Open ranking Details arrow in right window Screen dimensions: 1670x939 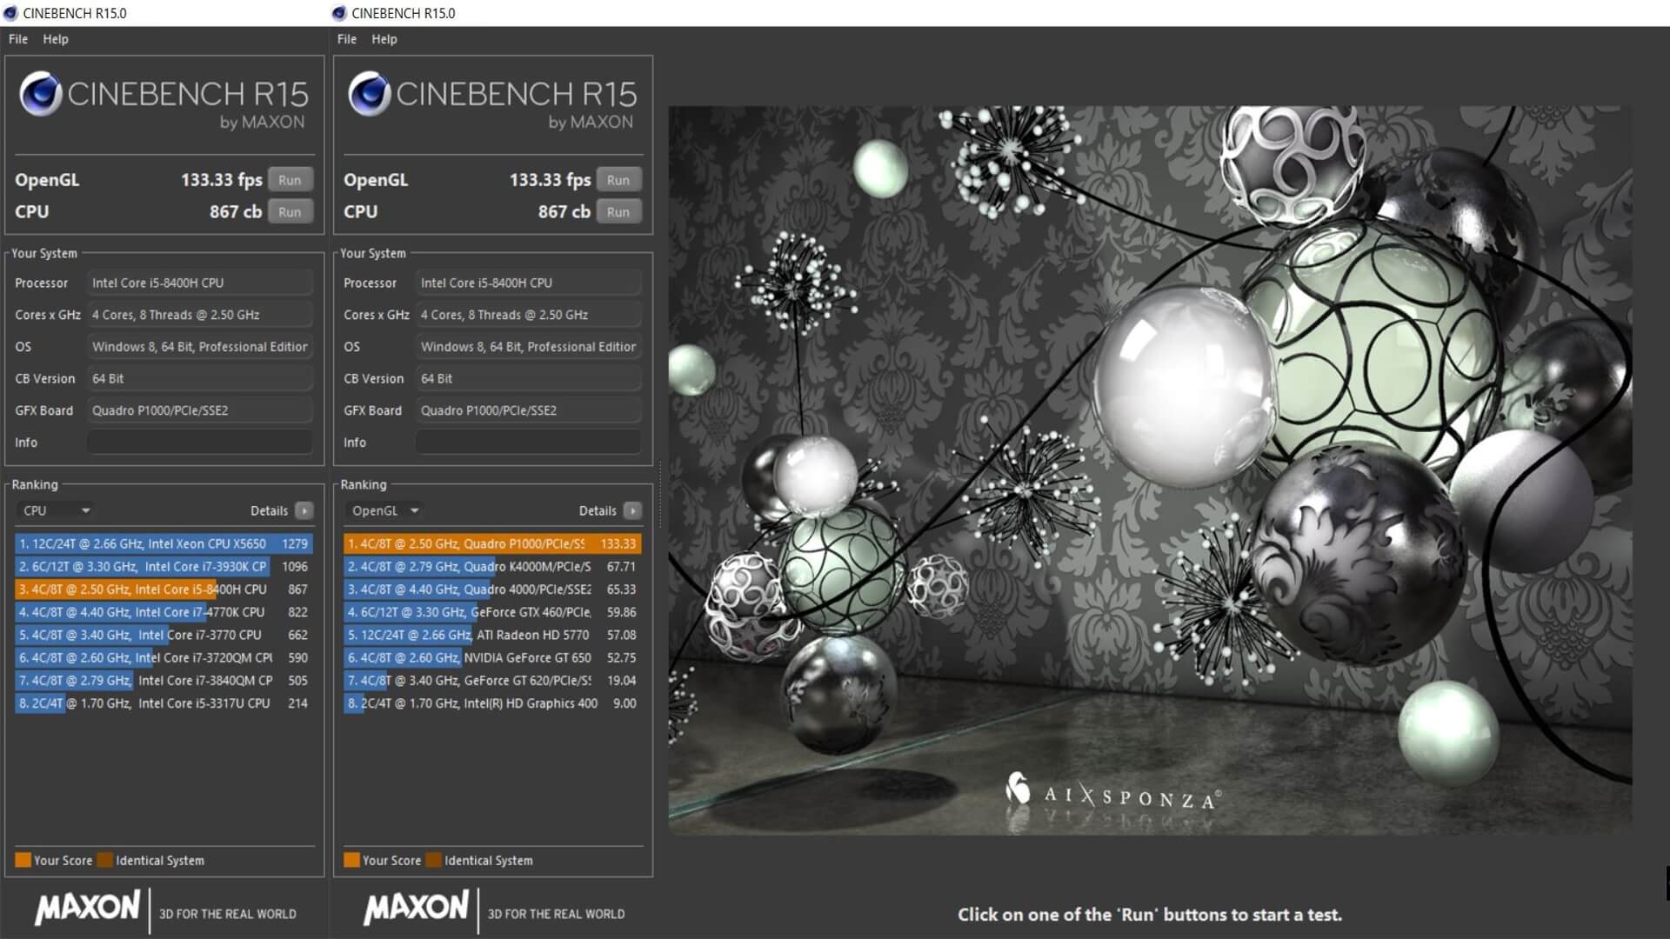(632, 510)
